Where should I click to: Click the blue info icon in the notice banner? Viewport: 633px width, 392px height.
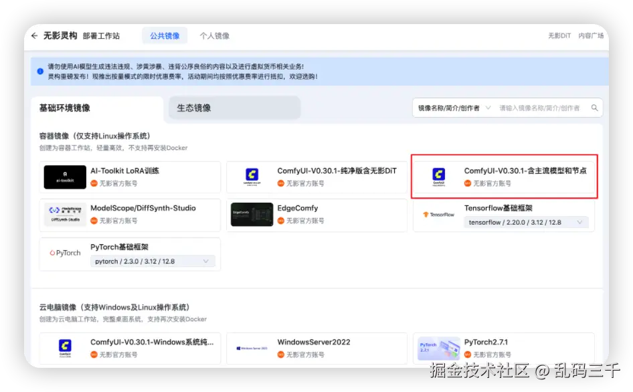coord(40,72)
